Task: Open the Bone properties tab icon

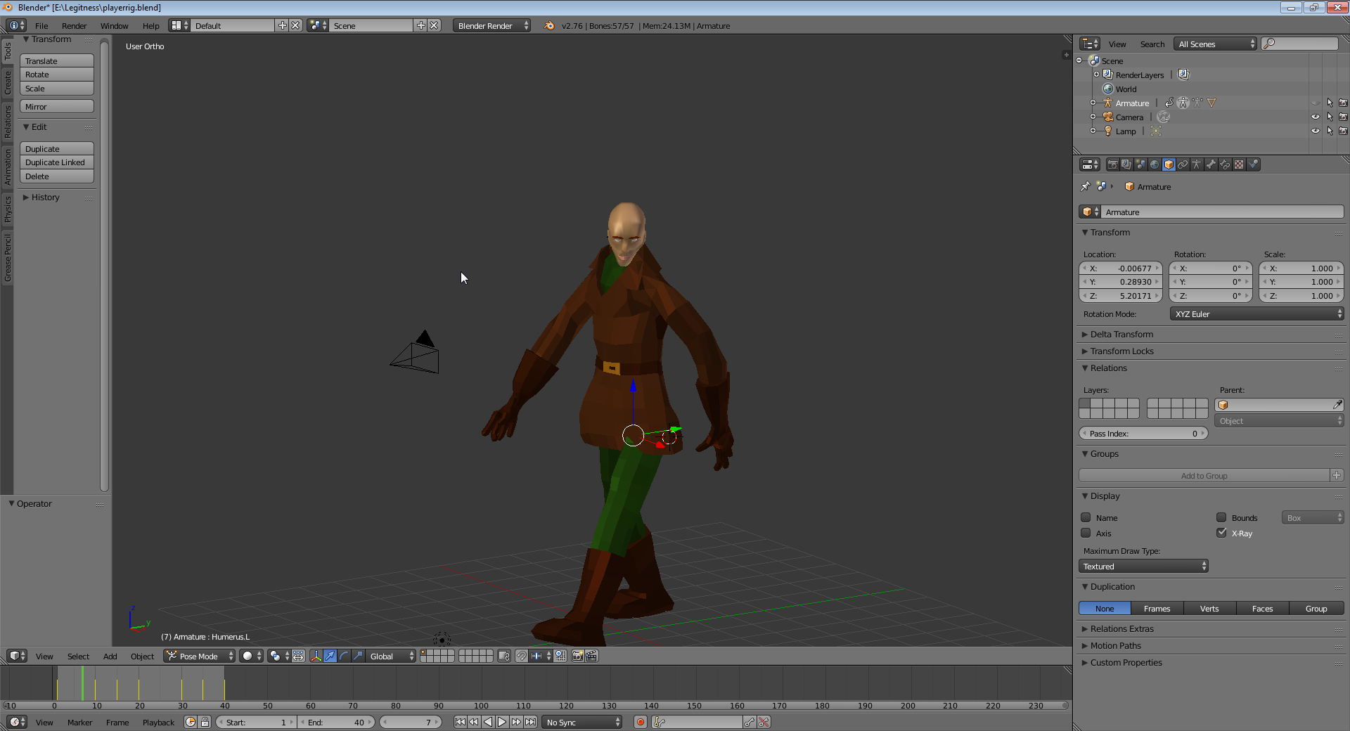Action: 1211,164
